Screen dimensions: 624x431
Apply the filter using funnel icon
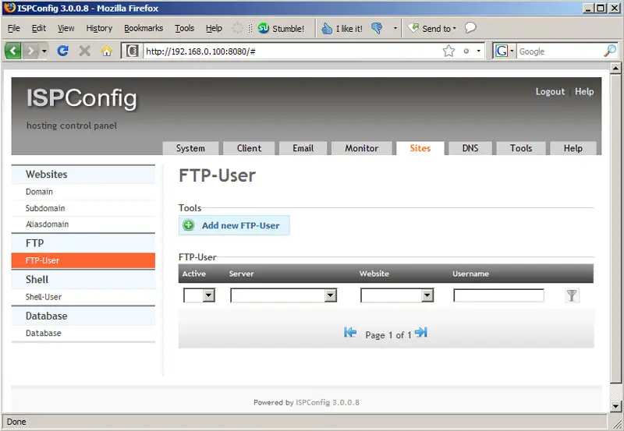(x=572, y=295)
